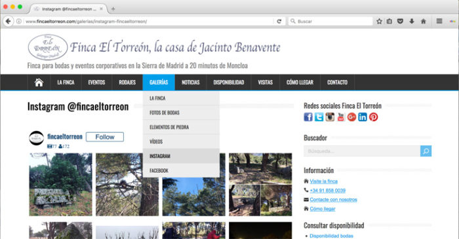Close the Instagram @fincaeltorreon tab
459x239 pixels.
pyautogui.click(x=101, y=9)
